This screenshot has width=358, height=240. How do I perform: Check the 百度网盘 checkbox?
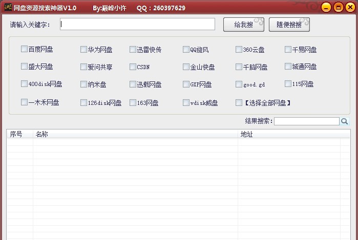coord(24,49)
